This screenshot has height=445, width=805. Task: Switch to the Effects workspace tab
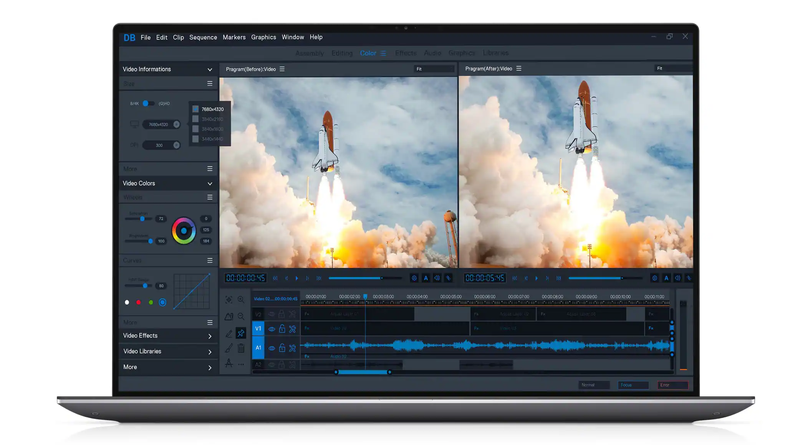click(x=406, y=53)
